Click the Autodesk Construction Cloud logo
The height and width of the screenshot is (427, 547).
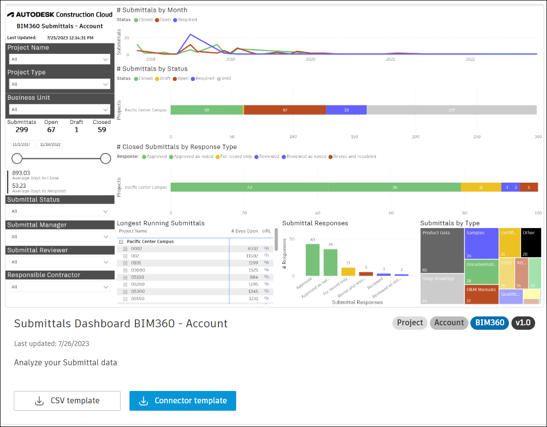[x=60, y=15]
